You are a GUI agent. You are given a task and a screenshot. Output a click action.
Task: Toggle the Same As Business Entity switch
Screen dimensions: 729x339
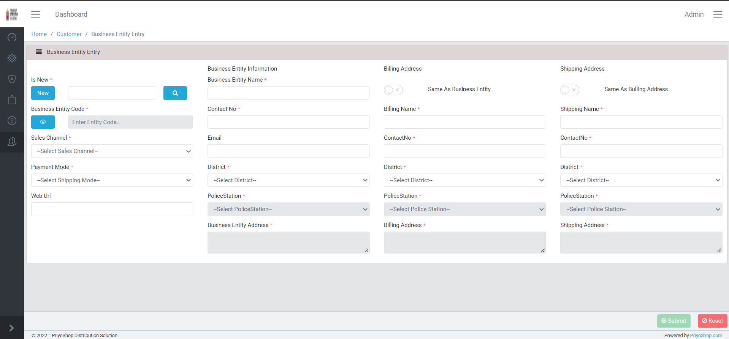(x=393, y=90)
